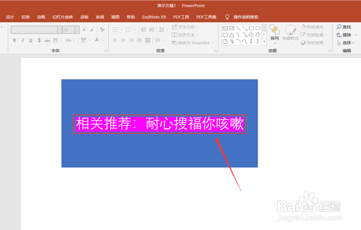Select left brace shape
The width and height of the screenshot is (361, 230).
tap(251, 41)
